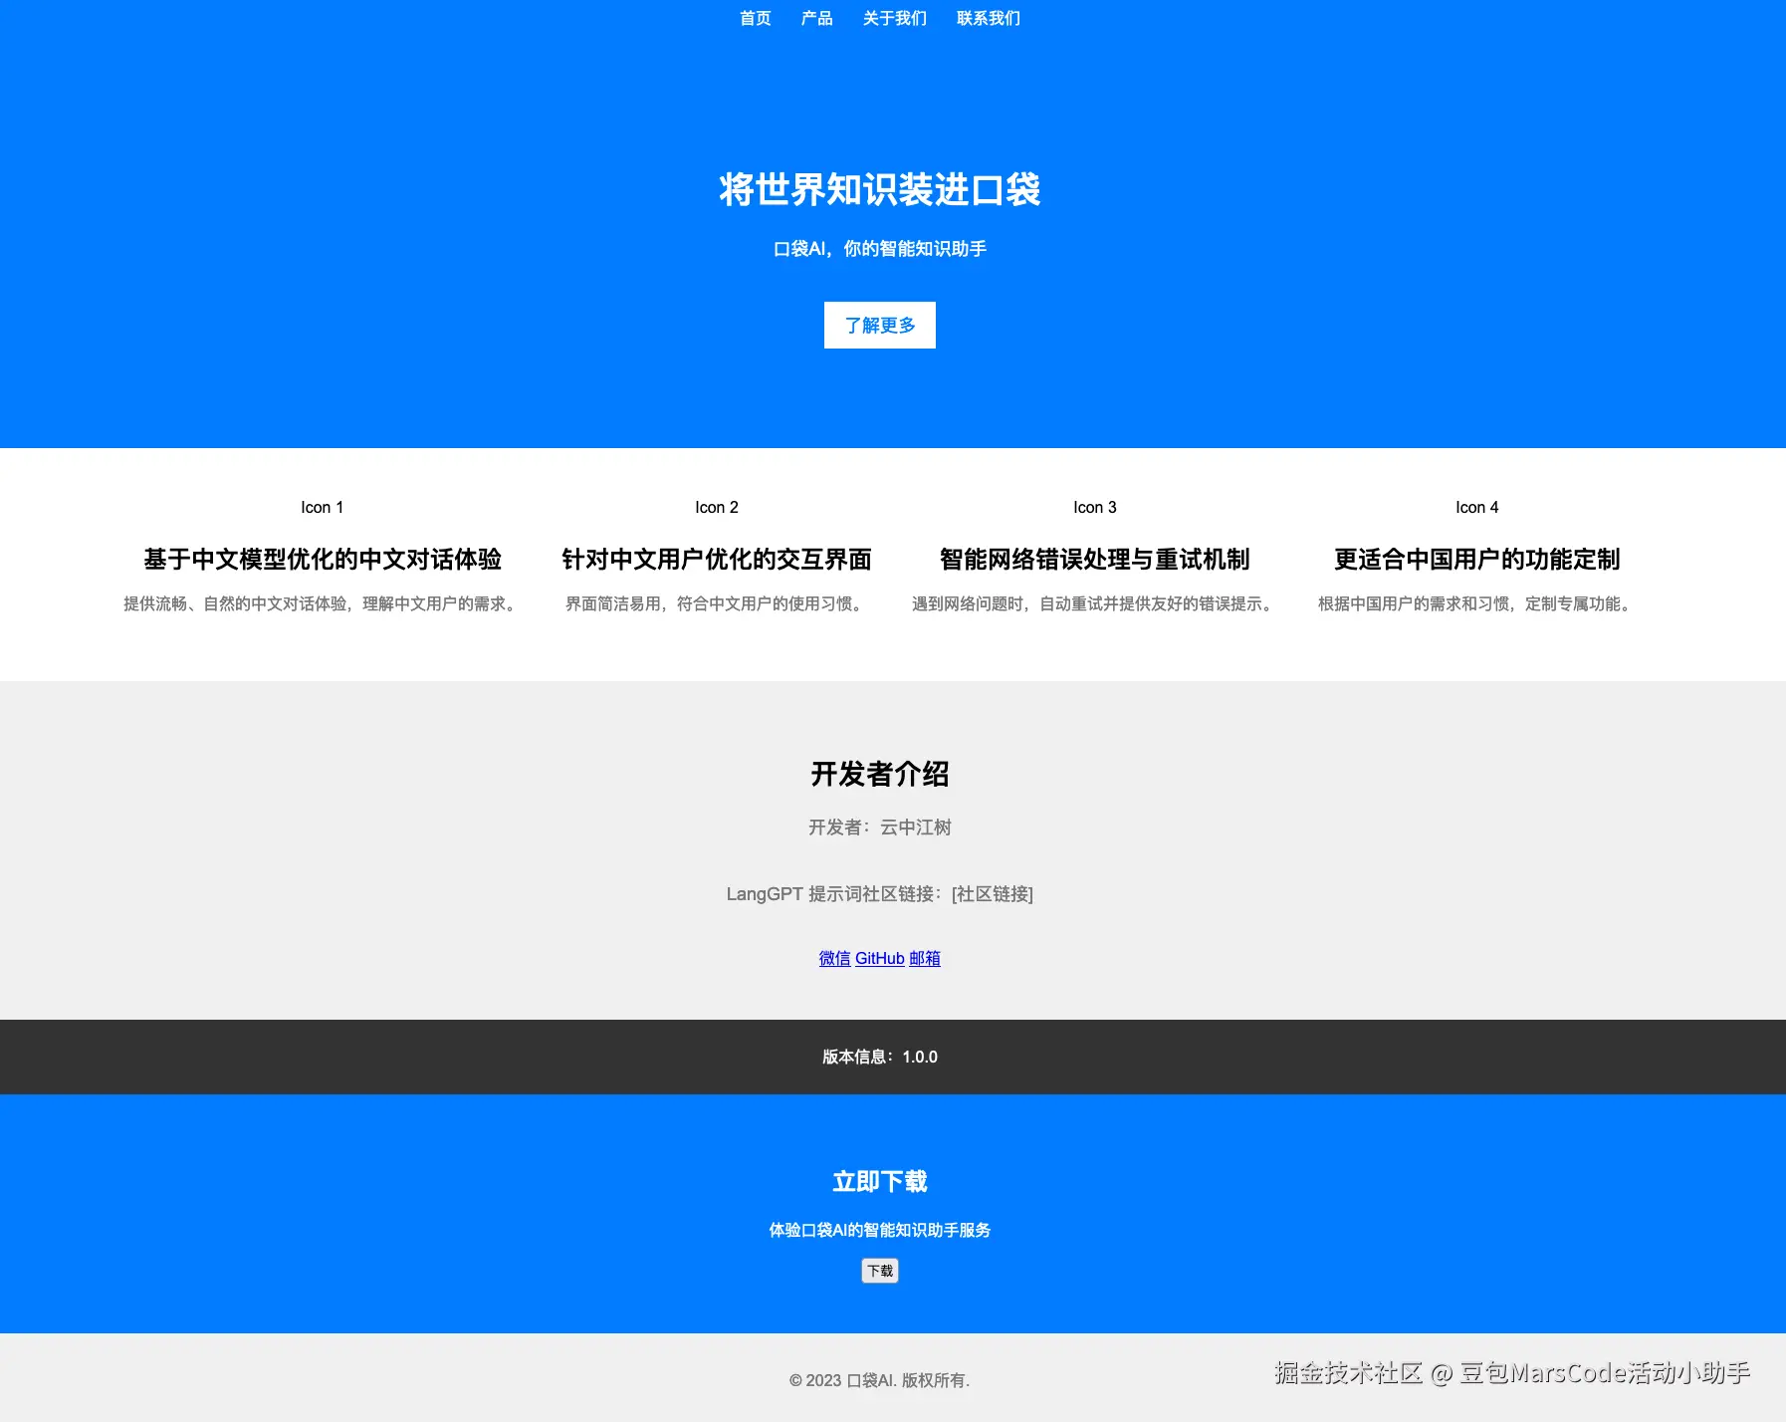The height and width of the screenshot is (1422, 1786).
Task: Click the LangGPT 提示词社区链接 line
Action: click(x=880, y=893)
